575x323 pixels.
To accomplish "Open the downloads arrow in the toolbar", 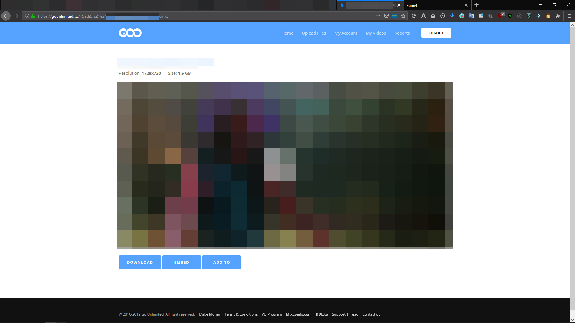I will click(452, 16).
